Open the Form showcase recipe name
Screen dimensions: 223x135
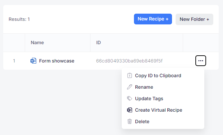click(x=57, y=61)
